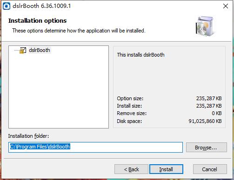Toggle the locked dslrBooth component checkbox
This screenshot has width=234, height=180.
(x=23, y=51)
